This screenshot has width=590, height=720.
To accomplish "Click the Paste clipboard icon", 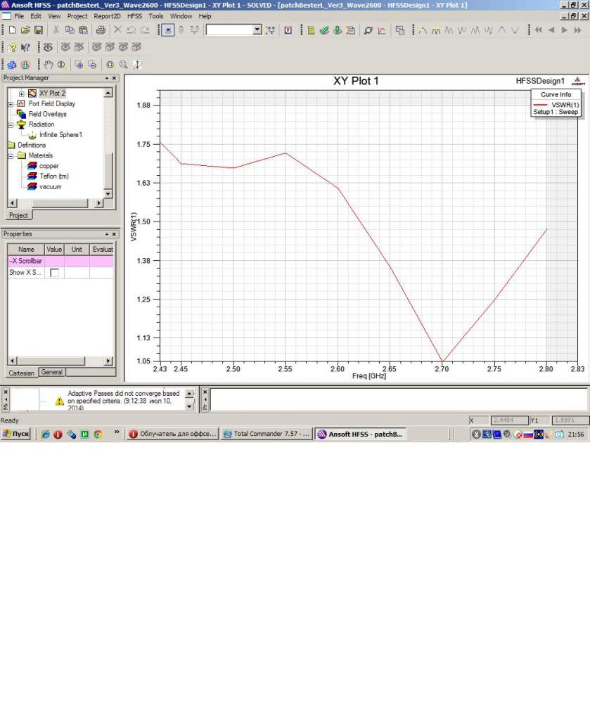I will (x=83, y=30).
